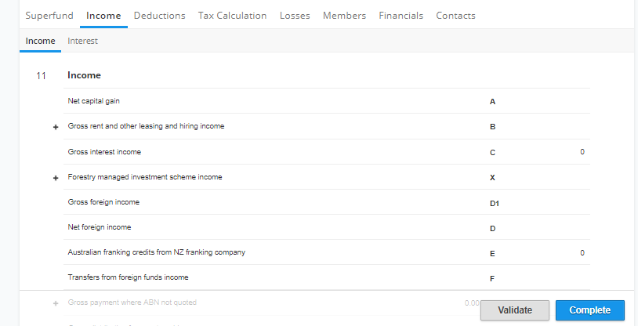The height and width of the screenshot is (326, 638).
Task: Expand Forestry managed investment scheme income row
Action: click(56, 178)
